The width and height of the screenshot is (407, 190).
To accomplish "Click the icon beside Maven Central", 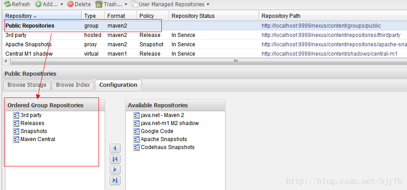I will pos(16,139).
